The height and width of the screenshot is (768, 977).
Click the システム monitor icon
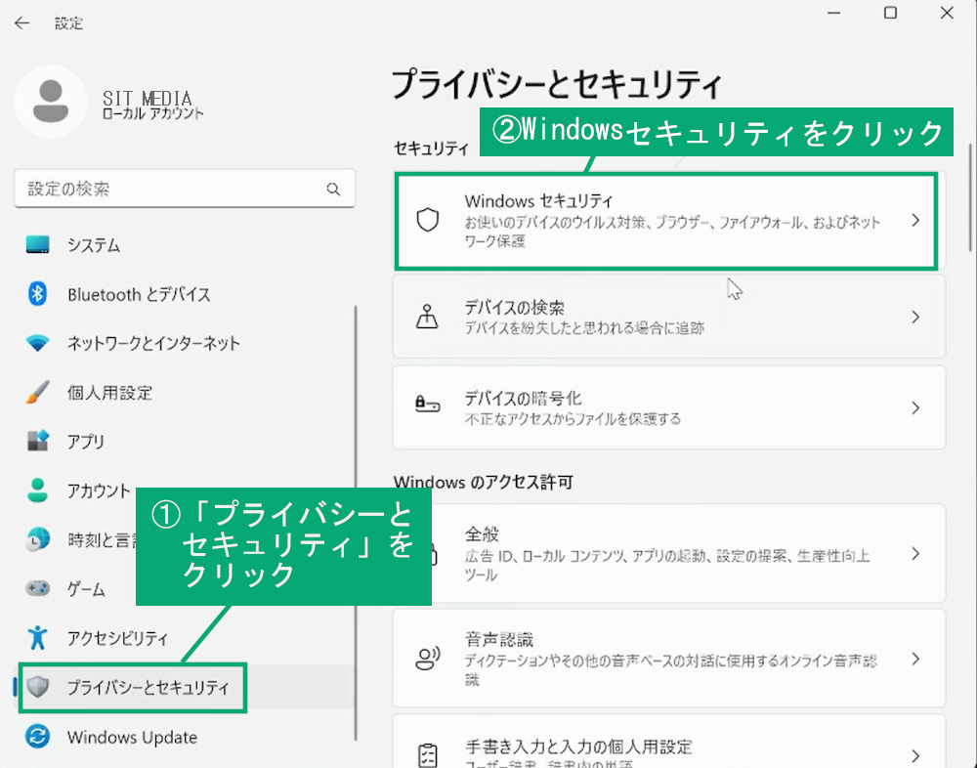coord(37,244)
